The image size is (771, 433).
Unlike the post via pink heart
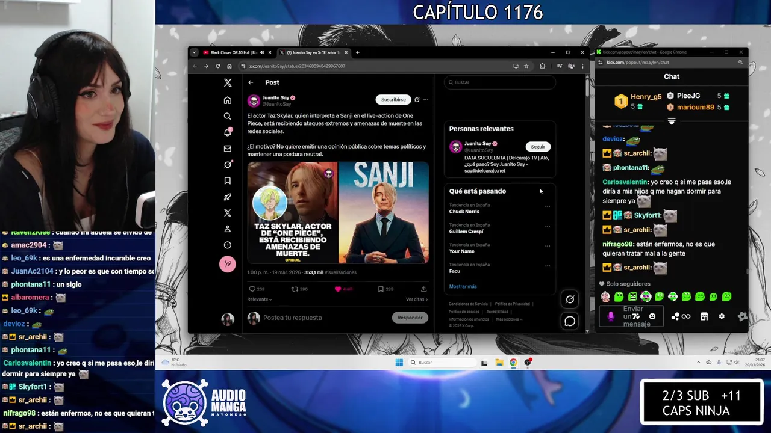pyautogui.click(x=337, y=289)
